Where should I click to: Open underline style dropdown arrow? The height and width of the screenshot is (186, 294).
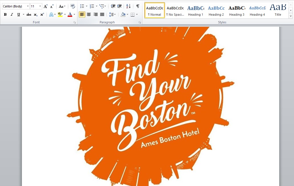(23, 15)
